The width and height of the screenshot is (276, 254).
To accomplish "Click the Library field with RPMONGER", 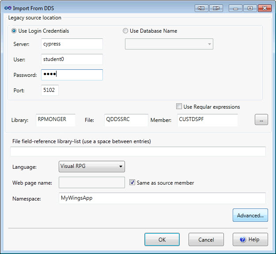I will coord(56,120).
